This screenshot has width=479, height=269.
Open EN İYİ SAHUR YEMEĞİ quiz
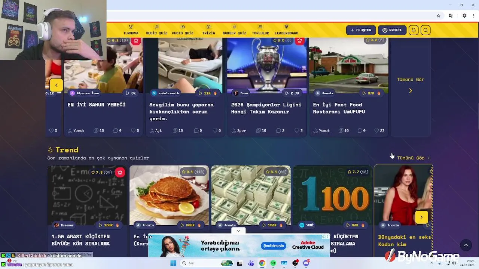(x=97, y=105)
